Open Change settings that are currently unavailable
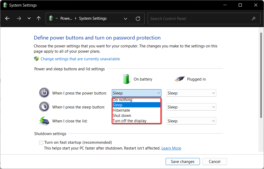The height and width of the screenshot is (169, 264). 80,59
